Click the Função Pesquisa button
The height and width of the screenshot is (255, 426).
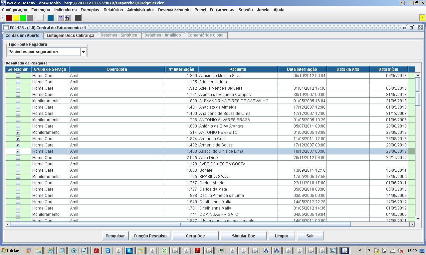(150, 236)
